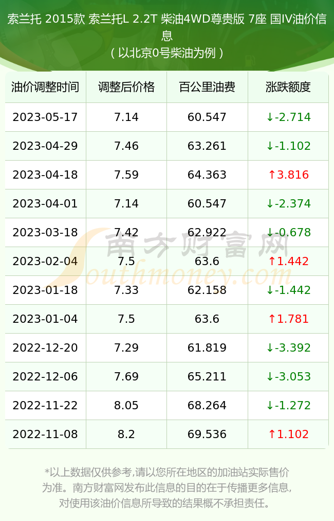334x521 pixels.
Task: Click the date 2023-05-17 cell
Action: 45,117
